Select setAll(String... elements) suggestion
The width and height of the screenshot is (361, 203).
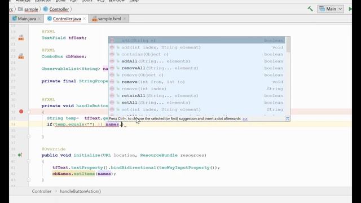[x=197, y=103]
